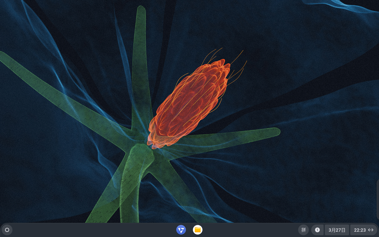This screenshot has width=379, height=237.
Task: Click empty shelf area right of launcher
Action: 89,230
